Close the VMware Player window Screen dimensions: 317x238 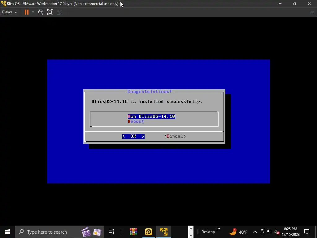point(310,4)
